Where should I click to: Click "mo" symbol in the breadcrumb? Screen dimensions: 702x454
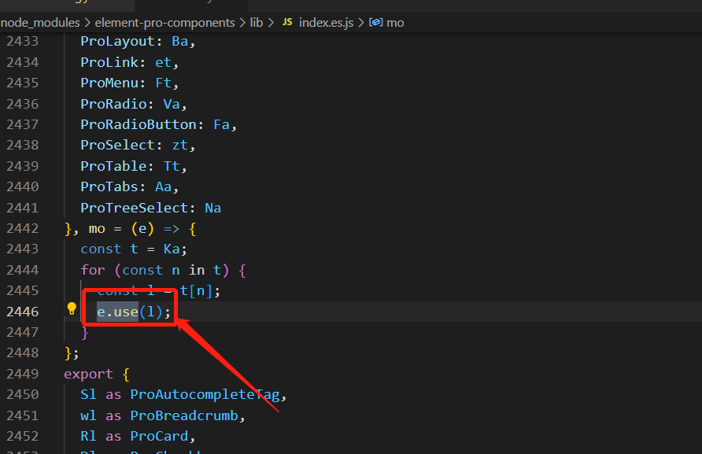click(397, 22)
